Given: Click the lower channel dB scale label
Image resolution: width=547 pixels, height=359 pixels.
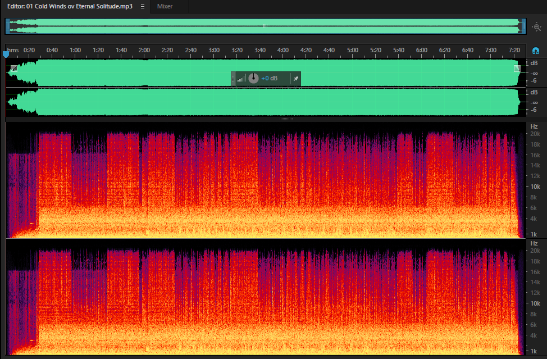Looking at the screenshot, I should pos(534,93).
